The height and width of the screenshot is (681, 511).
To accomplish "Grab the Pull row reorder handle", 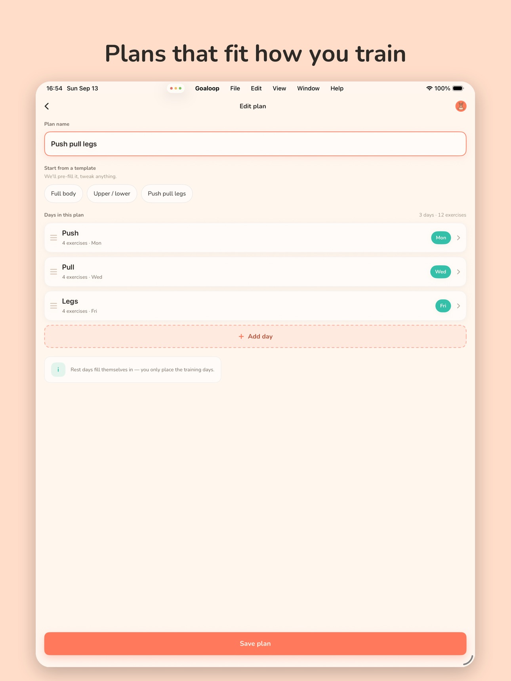I will 53,272.
